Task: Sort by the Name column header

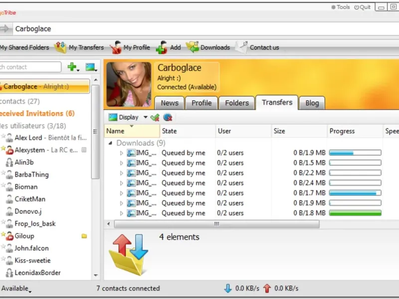Action: (132, 131)
